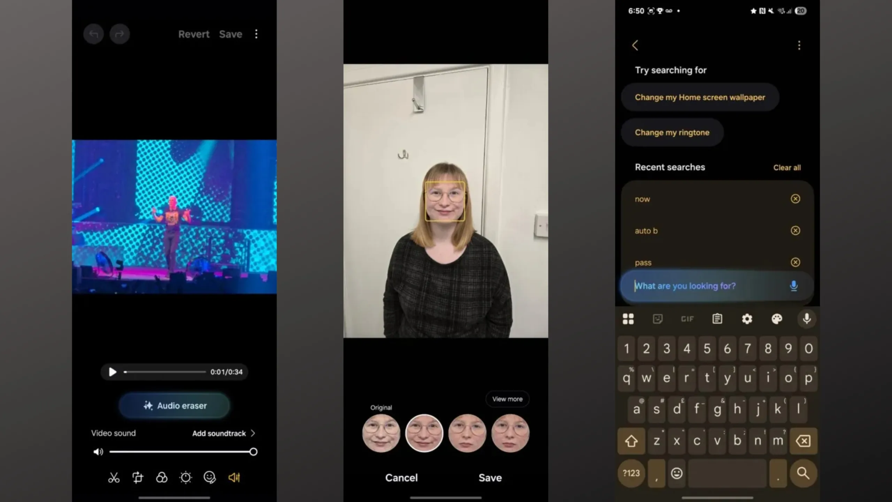Click Revert in video editor
This screenshot has height=502, width=892.
click(x=194, y=34)
